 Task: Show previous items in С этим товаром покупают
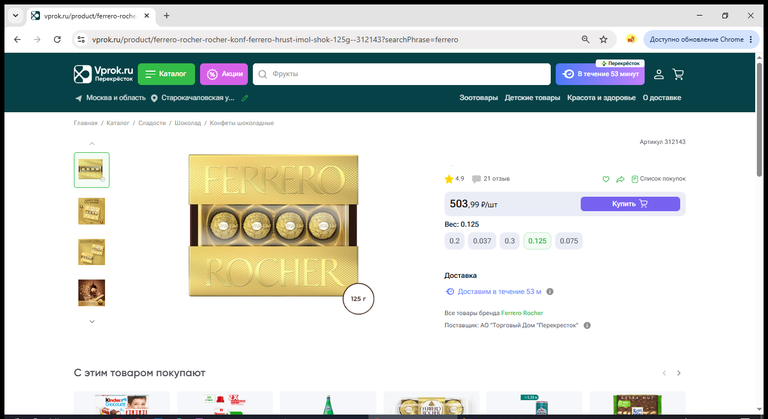(664, 373)
